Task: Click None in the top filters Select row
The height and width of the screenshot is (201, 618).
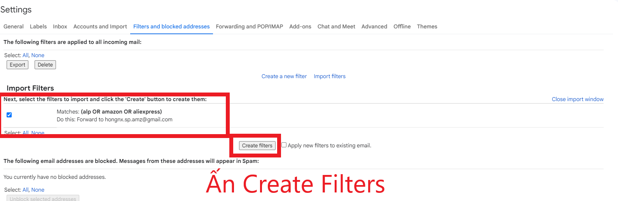Action: pos(38,55)
